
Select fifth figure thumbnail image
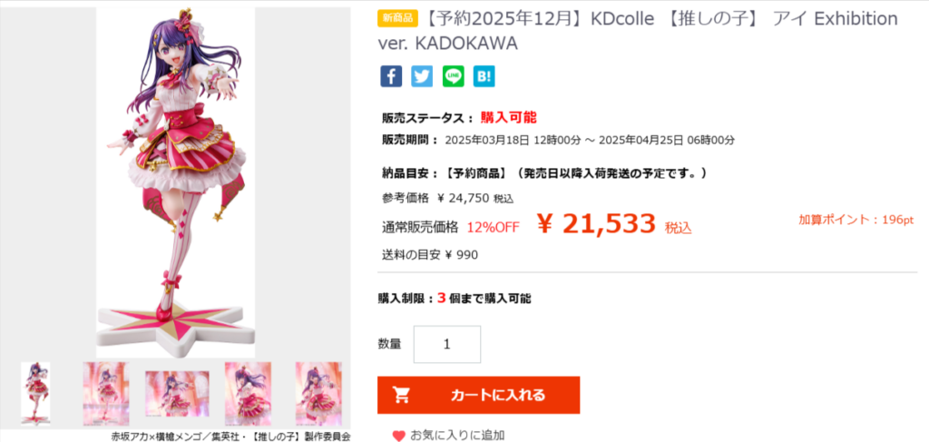pos(318,393)
